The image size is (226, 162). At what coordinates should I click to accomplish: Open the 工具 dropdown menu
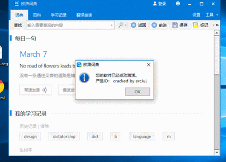point(211,14)
